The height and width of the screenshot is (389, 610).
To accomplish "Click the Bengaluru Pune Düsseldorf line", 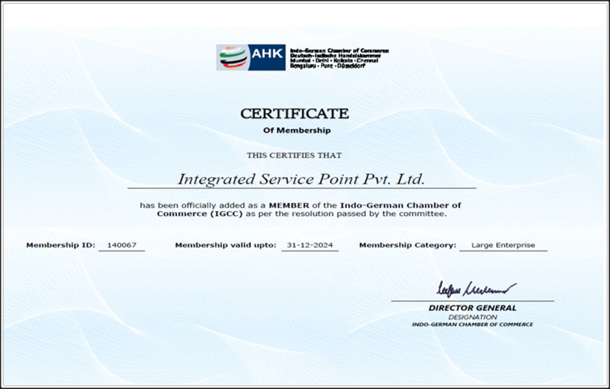I will (327, 66).
